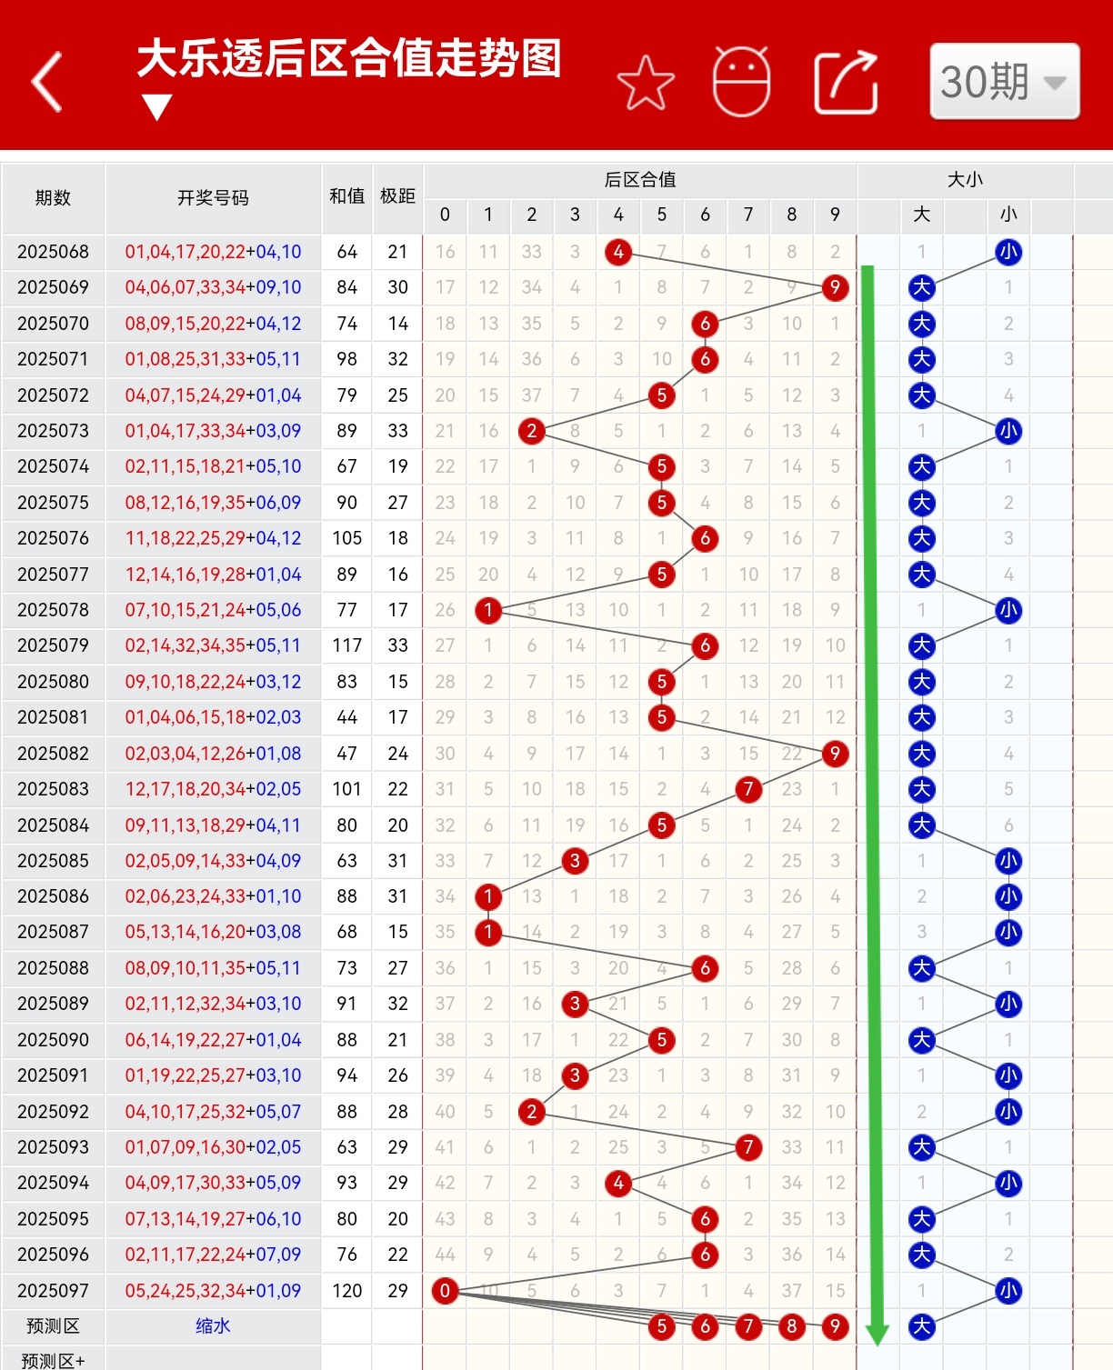Select prediction ball 7

(x=748, y=1326)
